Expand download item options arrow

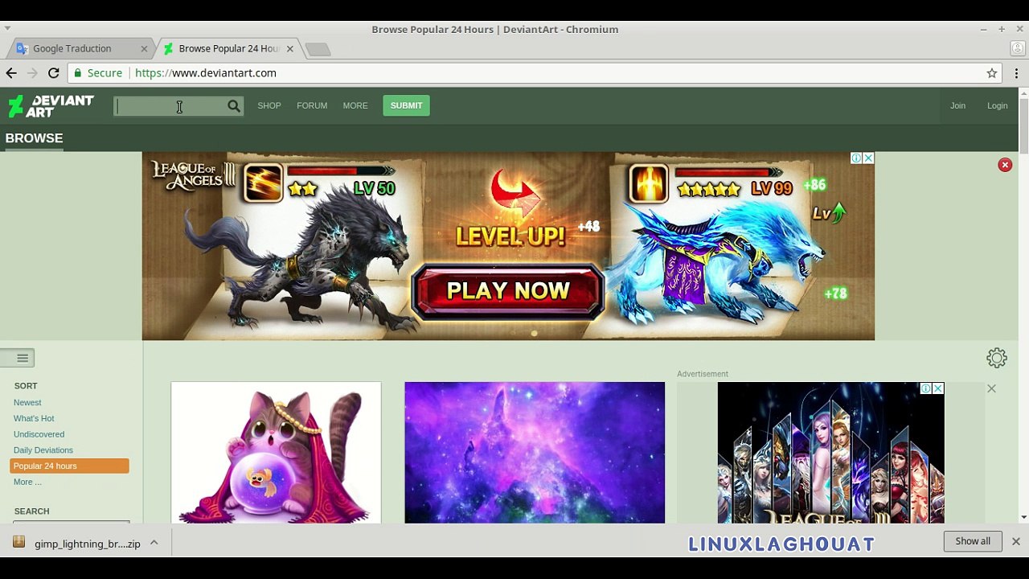point(154,544)
